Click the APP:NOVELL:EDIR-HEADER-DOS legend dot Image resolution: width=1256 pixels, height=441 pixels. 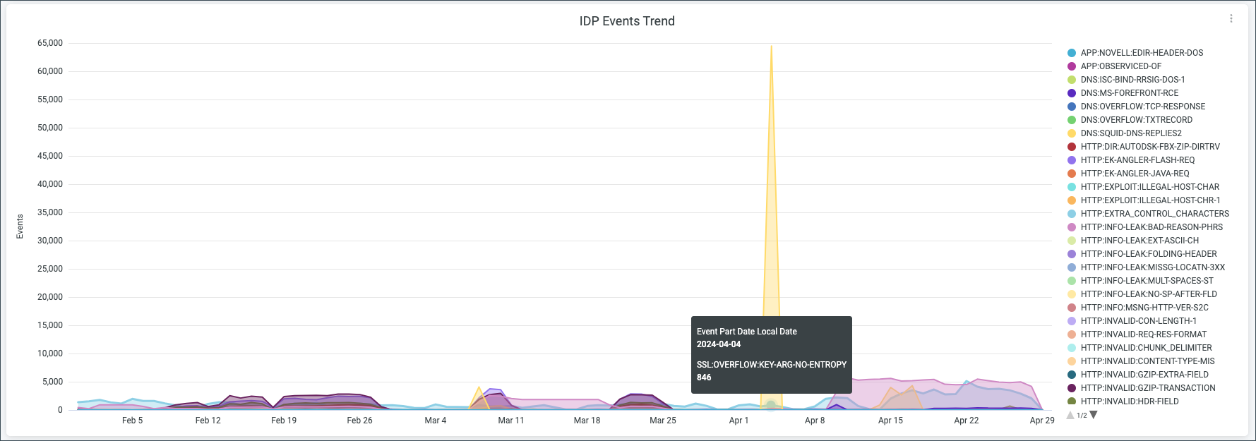pos(1072,53)
